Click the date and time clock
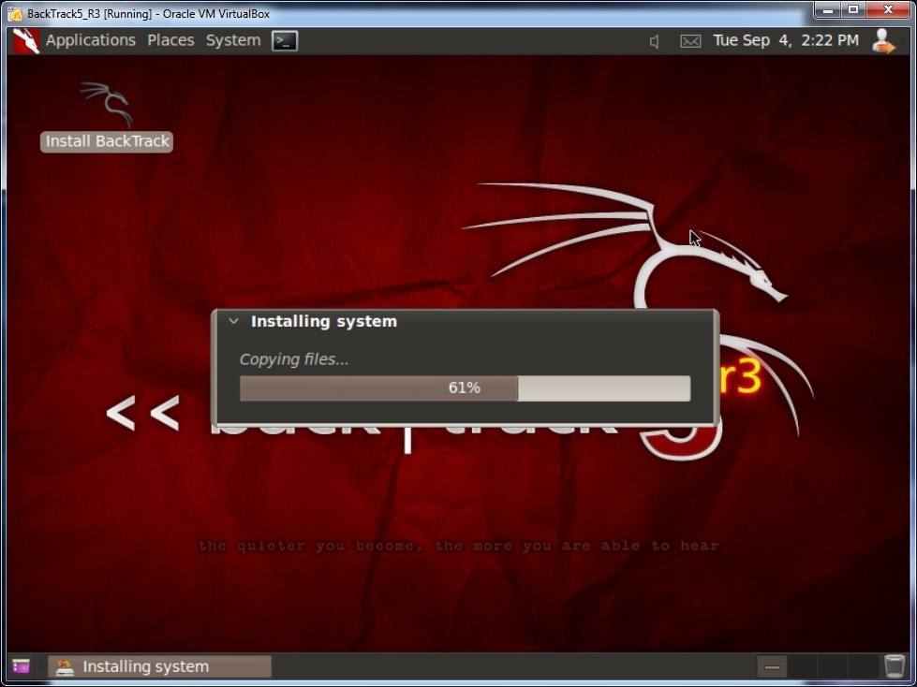Screen dimensions: 917x687 click(786, 40)
